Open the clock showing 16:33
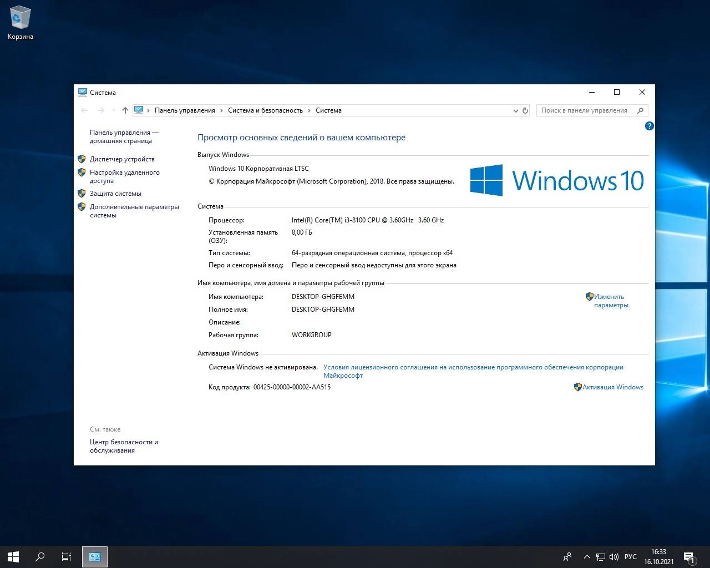 click(x=659, y=557)
